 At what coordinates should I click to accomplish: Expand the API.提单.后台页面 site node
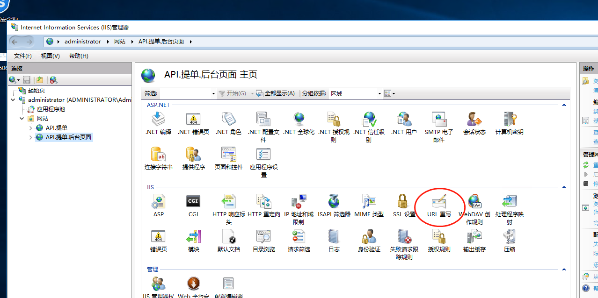click(x=31, y=137)
